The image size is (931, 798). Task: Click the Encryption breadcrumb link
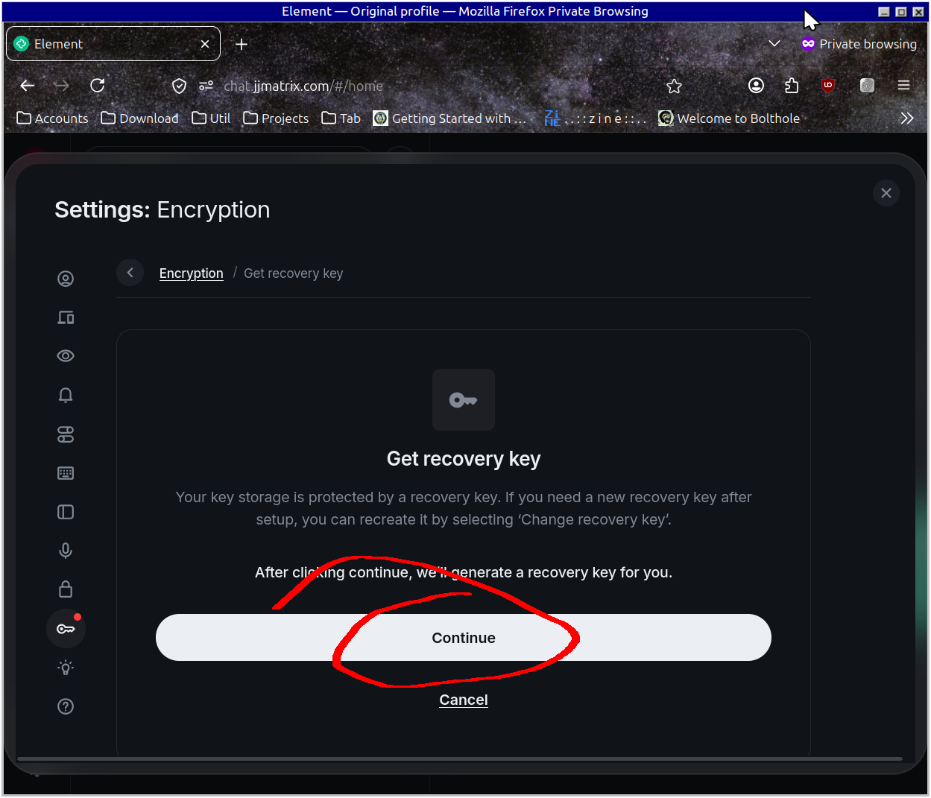pos(192,273)
